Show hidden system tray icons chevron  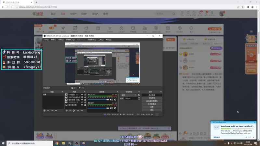(x=225, y=143)
